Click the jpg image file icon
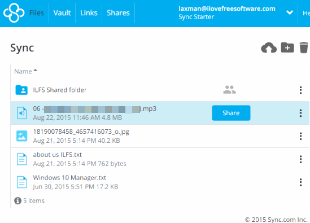Viewport: 310px width, 223px height. [x=22, y=136]
